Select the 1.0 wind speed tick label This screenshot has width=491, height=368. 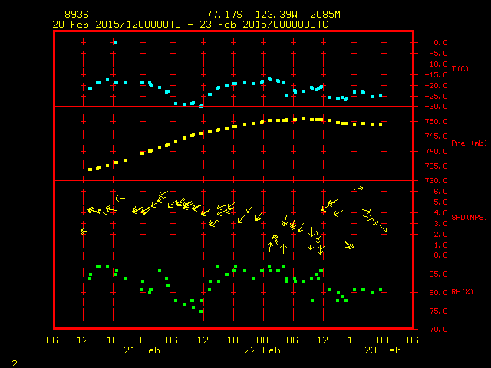tap(440, 245)
